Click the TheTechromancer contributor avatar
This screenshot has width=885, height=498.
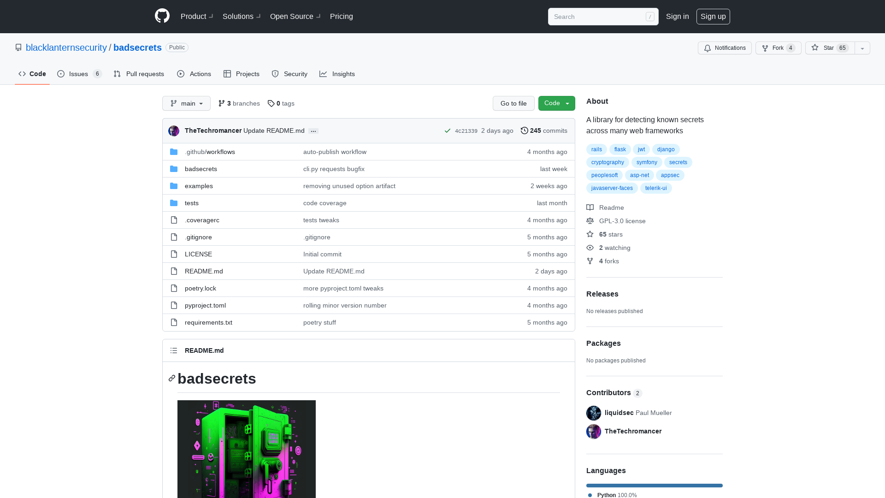click(594, 431)
